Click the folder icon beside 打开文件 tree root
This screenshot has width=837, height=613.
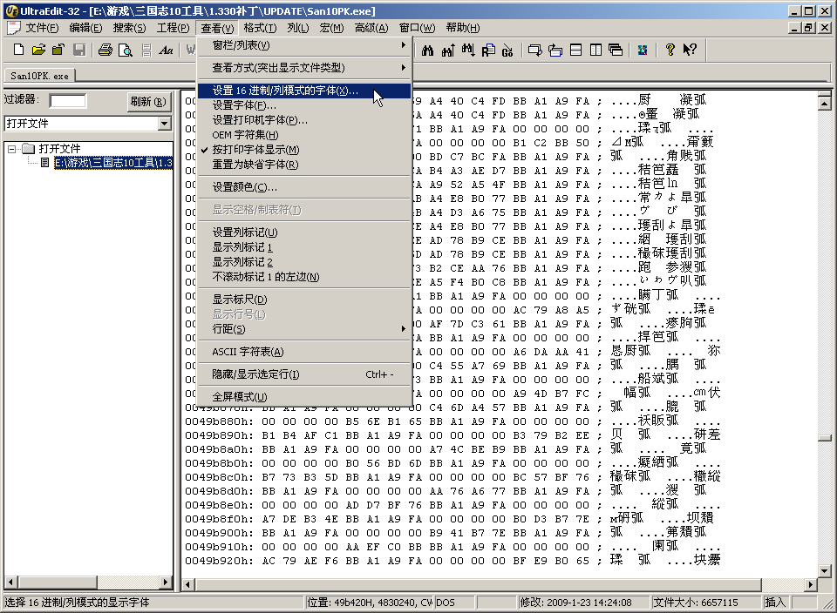[x=28, y=148]
